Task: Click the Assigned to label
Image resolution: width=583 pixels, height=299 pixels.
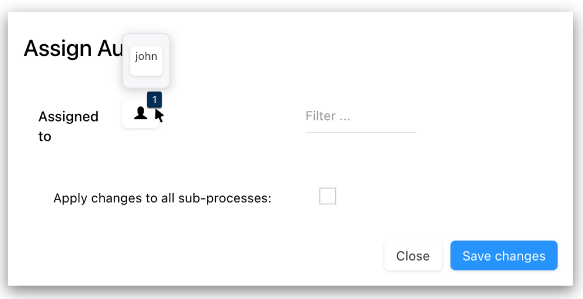Action: (68, 126)
